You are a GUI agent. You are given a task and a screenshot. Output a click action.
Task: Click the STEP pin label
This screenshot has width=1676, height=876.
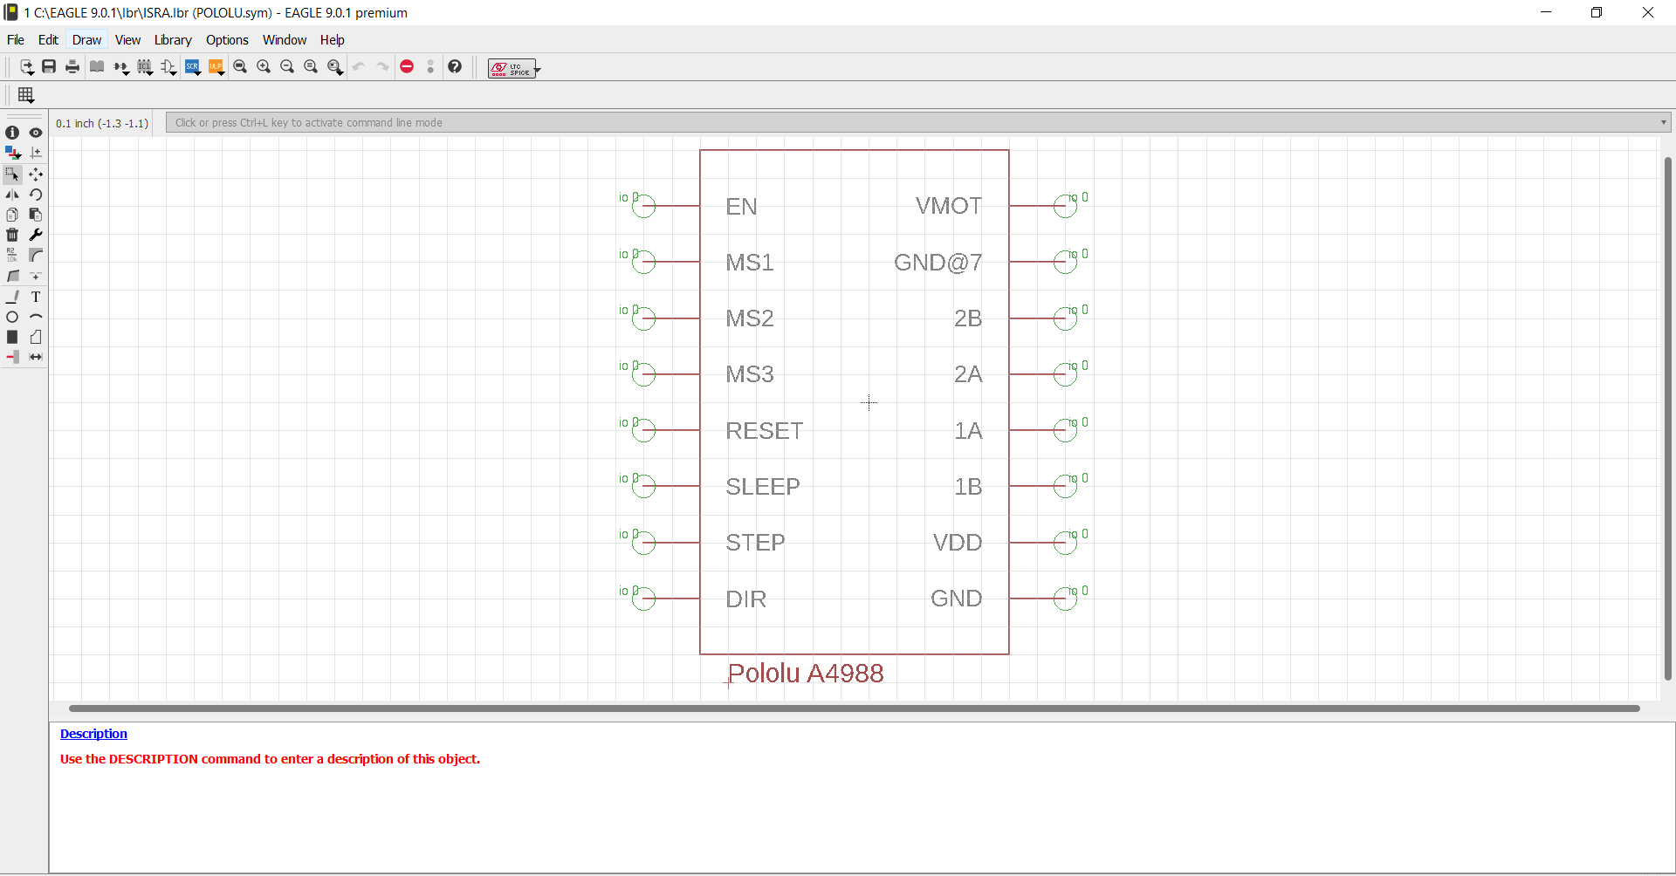coord(755,543)
